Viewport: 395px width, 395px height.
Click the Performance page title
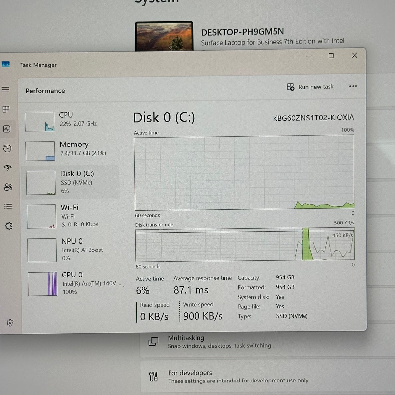(45, 91)
